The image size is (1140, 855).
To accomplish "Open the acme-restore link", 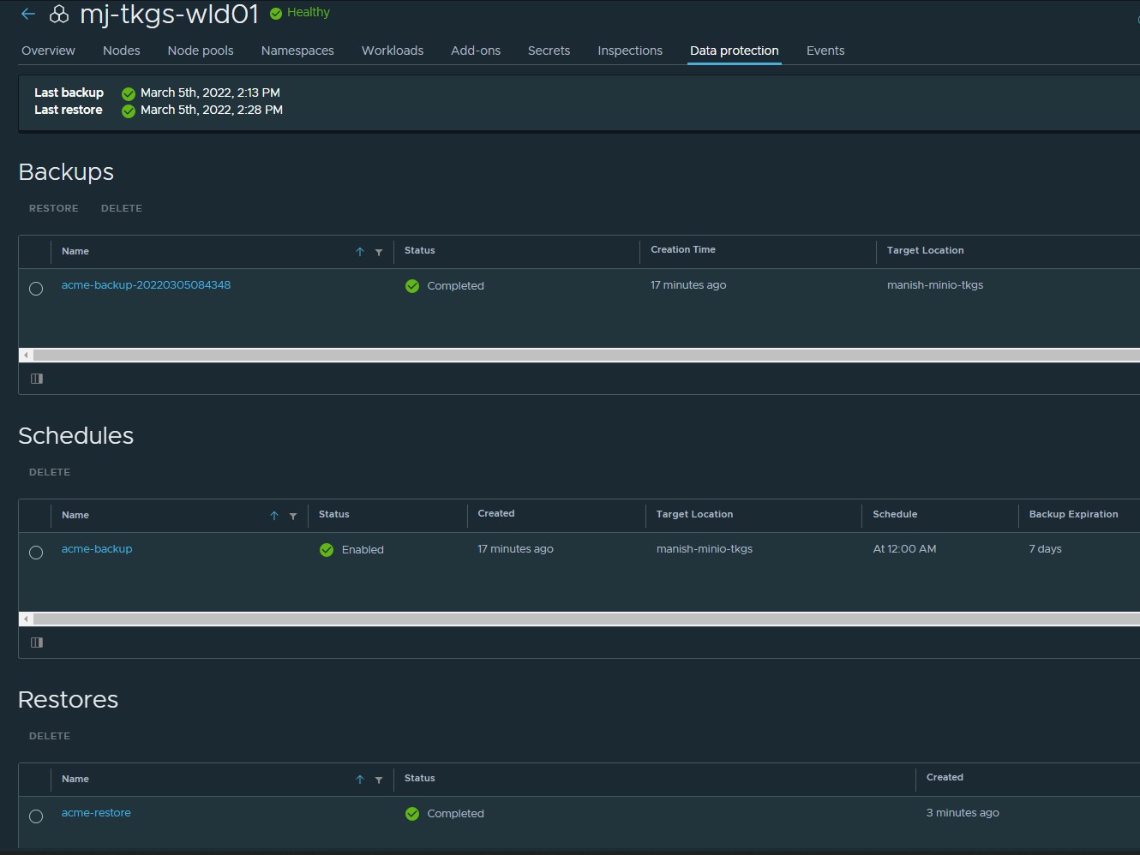I will point(96,813).
